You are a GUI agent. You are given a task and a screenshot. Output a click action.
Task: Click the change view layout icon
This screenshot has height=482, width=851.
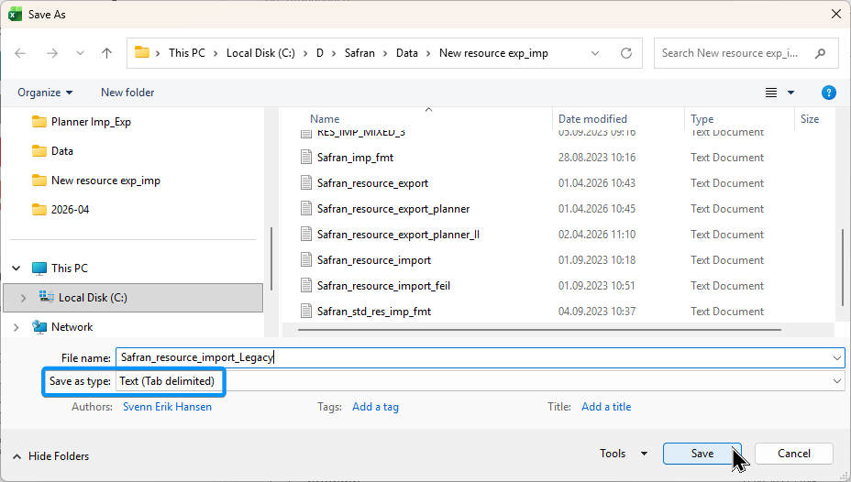tap(771, 93)
